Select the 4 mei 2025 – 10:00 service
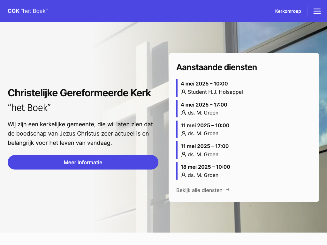The height and width of the screenshot is (245, 327). coord(204,84)
